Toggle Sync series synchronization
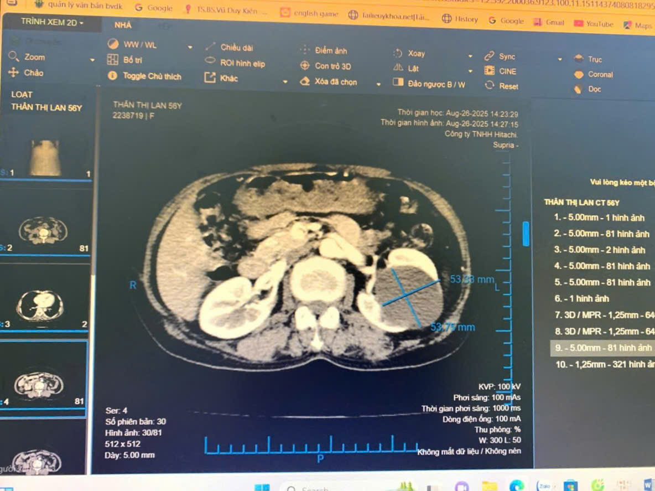This screenshot has height=491, width=655. point(506,56)
